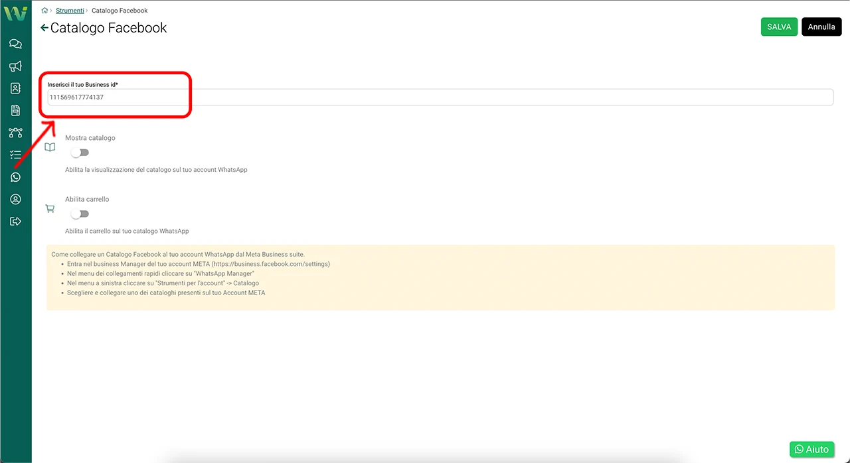This screenshot has width=850, height=463.
Task: Click the green W logo
Action: [x=15, y=13]
